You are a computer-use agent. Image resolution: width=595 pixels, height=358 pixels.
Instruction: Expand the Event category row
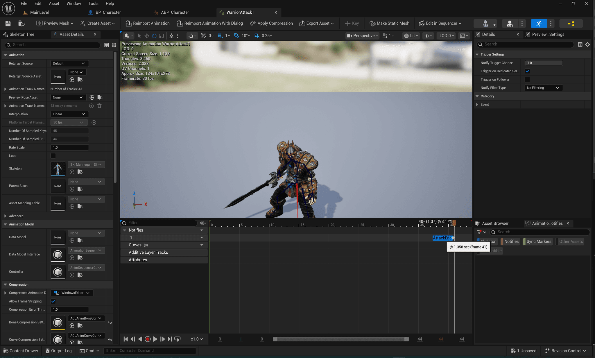click(x=477, y=105)
